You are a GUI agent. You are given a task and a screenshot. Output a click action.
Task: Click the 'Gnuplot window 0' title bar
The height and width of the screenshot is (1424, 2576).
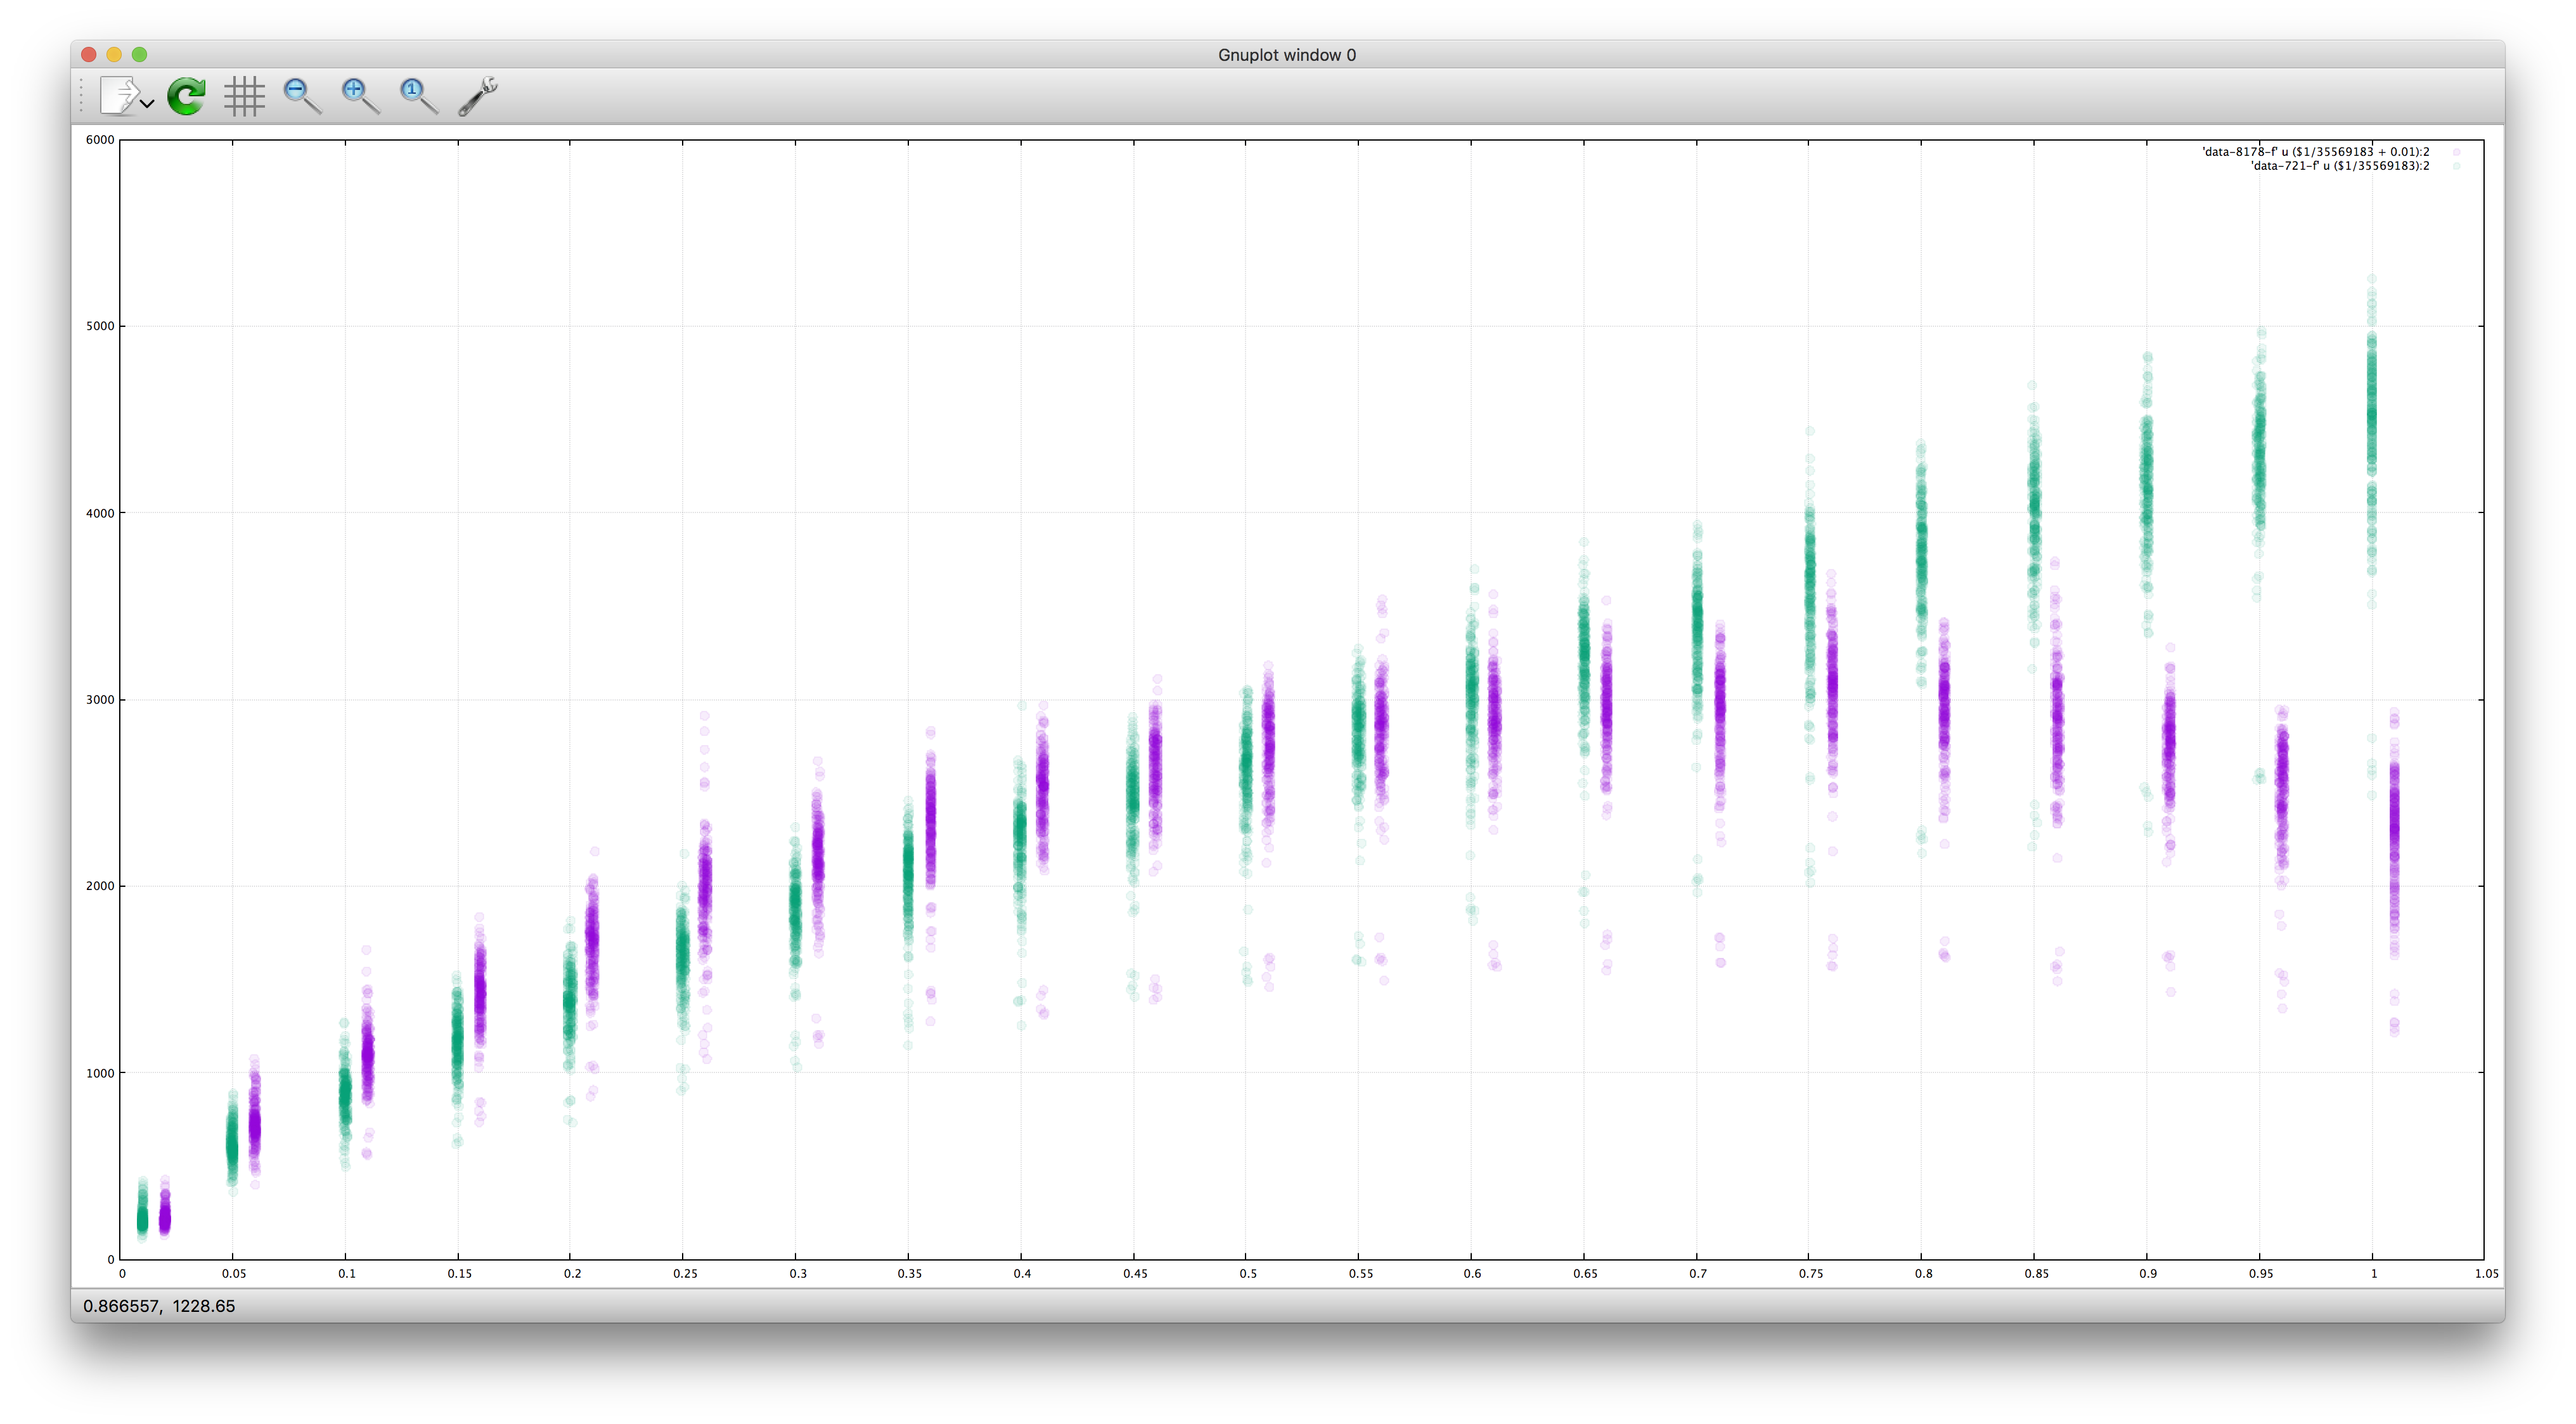pos(1286,55)
